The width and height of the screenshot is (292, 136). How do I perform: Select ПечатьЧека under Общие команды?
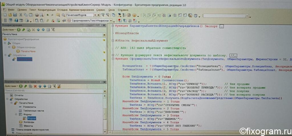[x=28, y=51]
